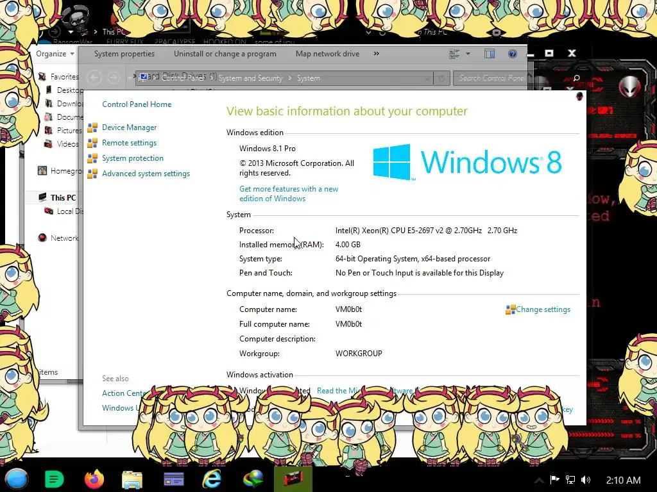Click the search magnifier icon in dark window
This screenshot has width=657, height=492.
[x=576, y=78]
